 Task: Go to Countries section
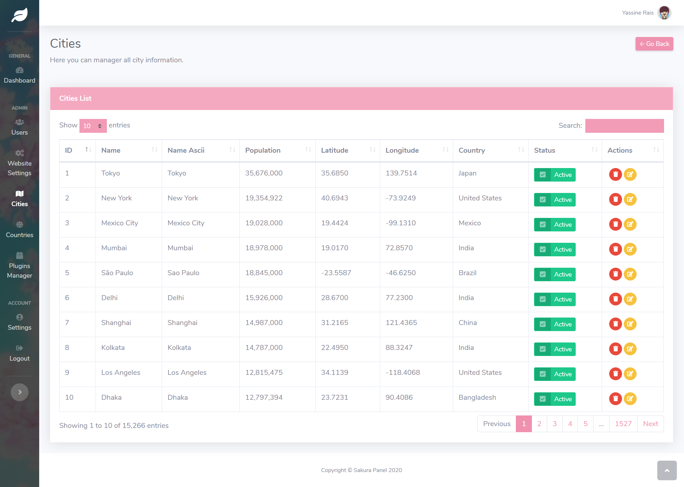click(20, 230)
